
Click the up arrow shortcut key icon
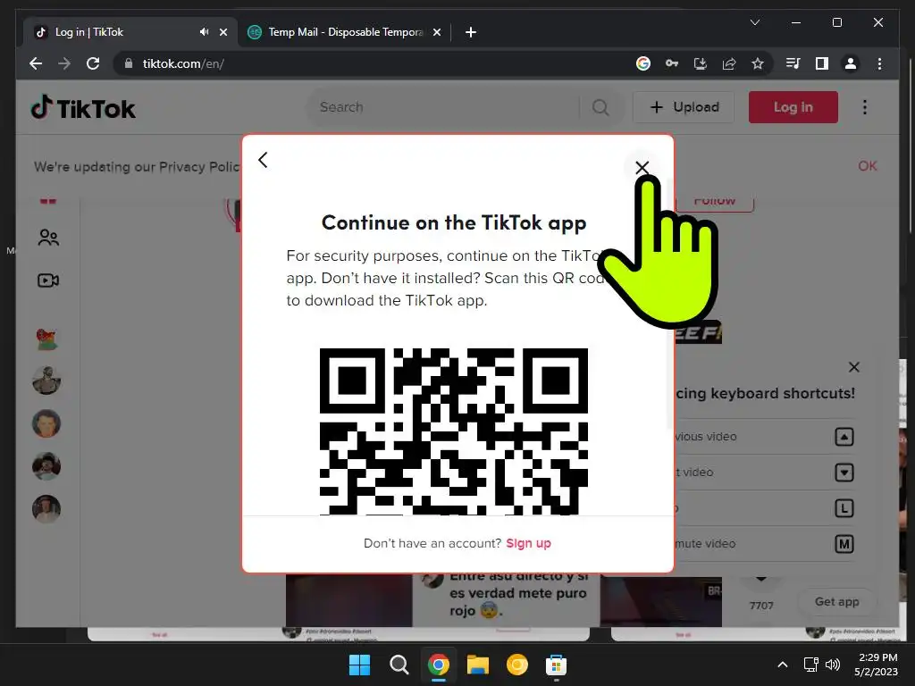click(844, 437)
